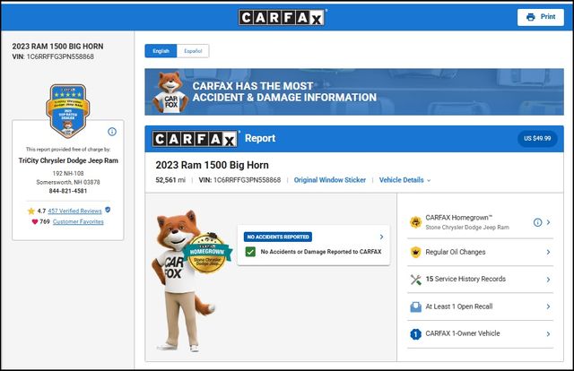
Task: Click the CARFAX Report logo
Action: tap(195, 139)
